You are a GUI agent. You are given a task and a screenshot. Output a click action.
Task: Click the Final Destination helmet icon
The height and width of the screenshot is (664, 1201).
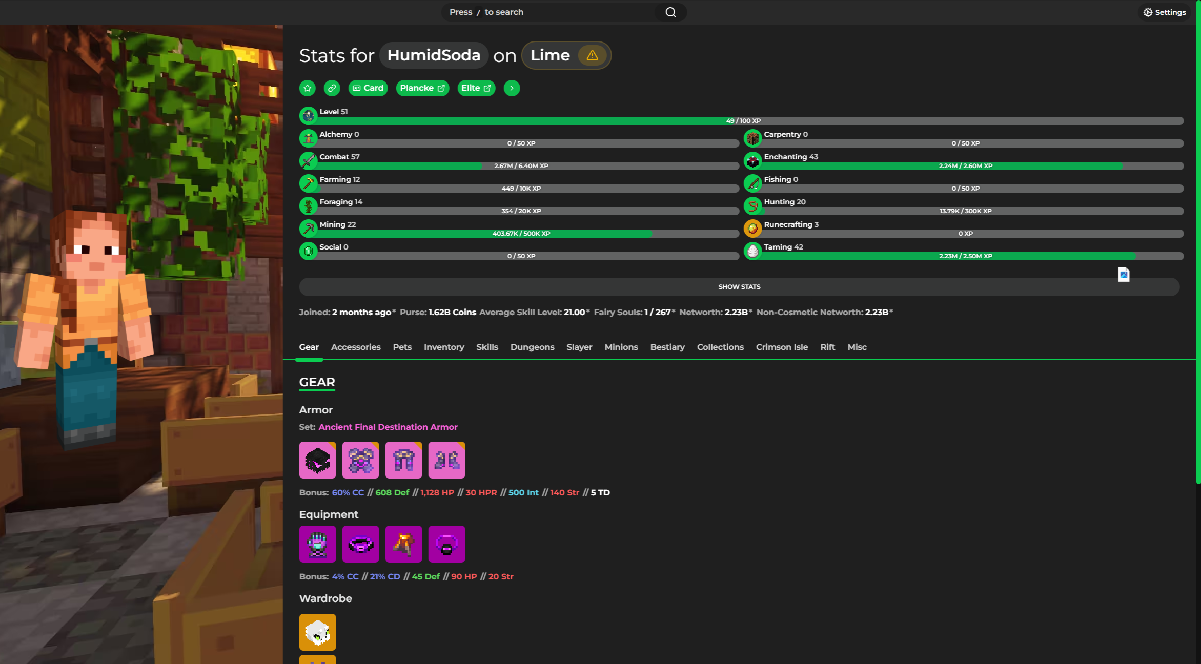pos(317,460)
